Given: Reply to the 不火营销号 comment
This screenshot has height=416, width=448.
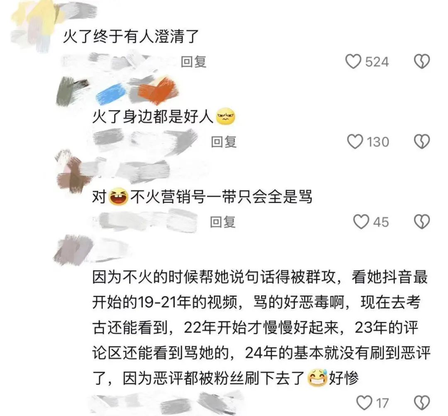Looking at the screenshot, I should pos(223,222).
